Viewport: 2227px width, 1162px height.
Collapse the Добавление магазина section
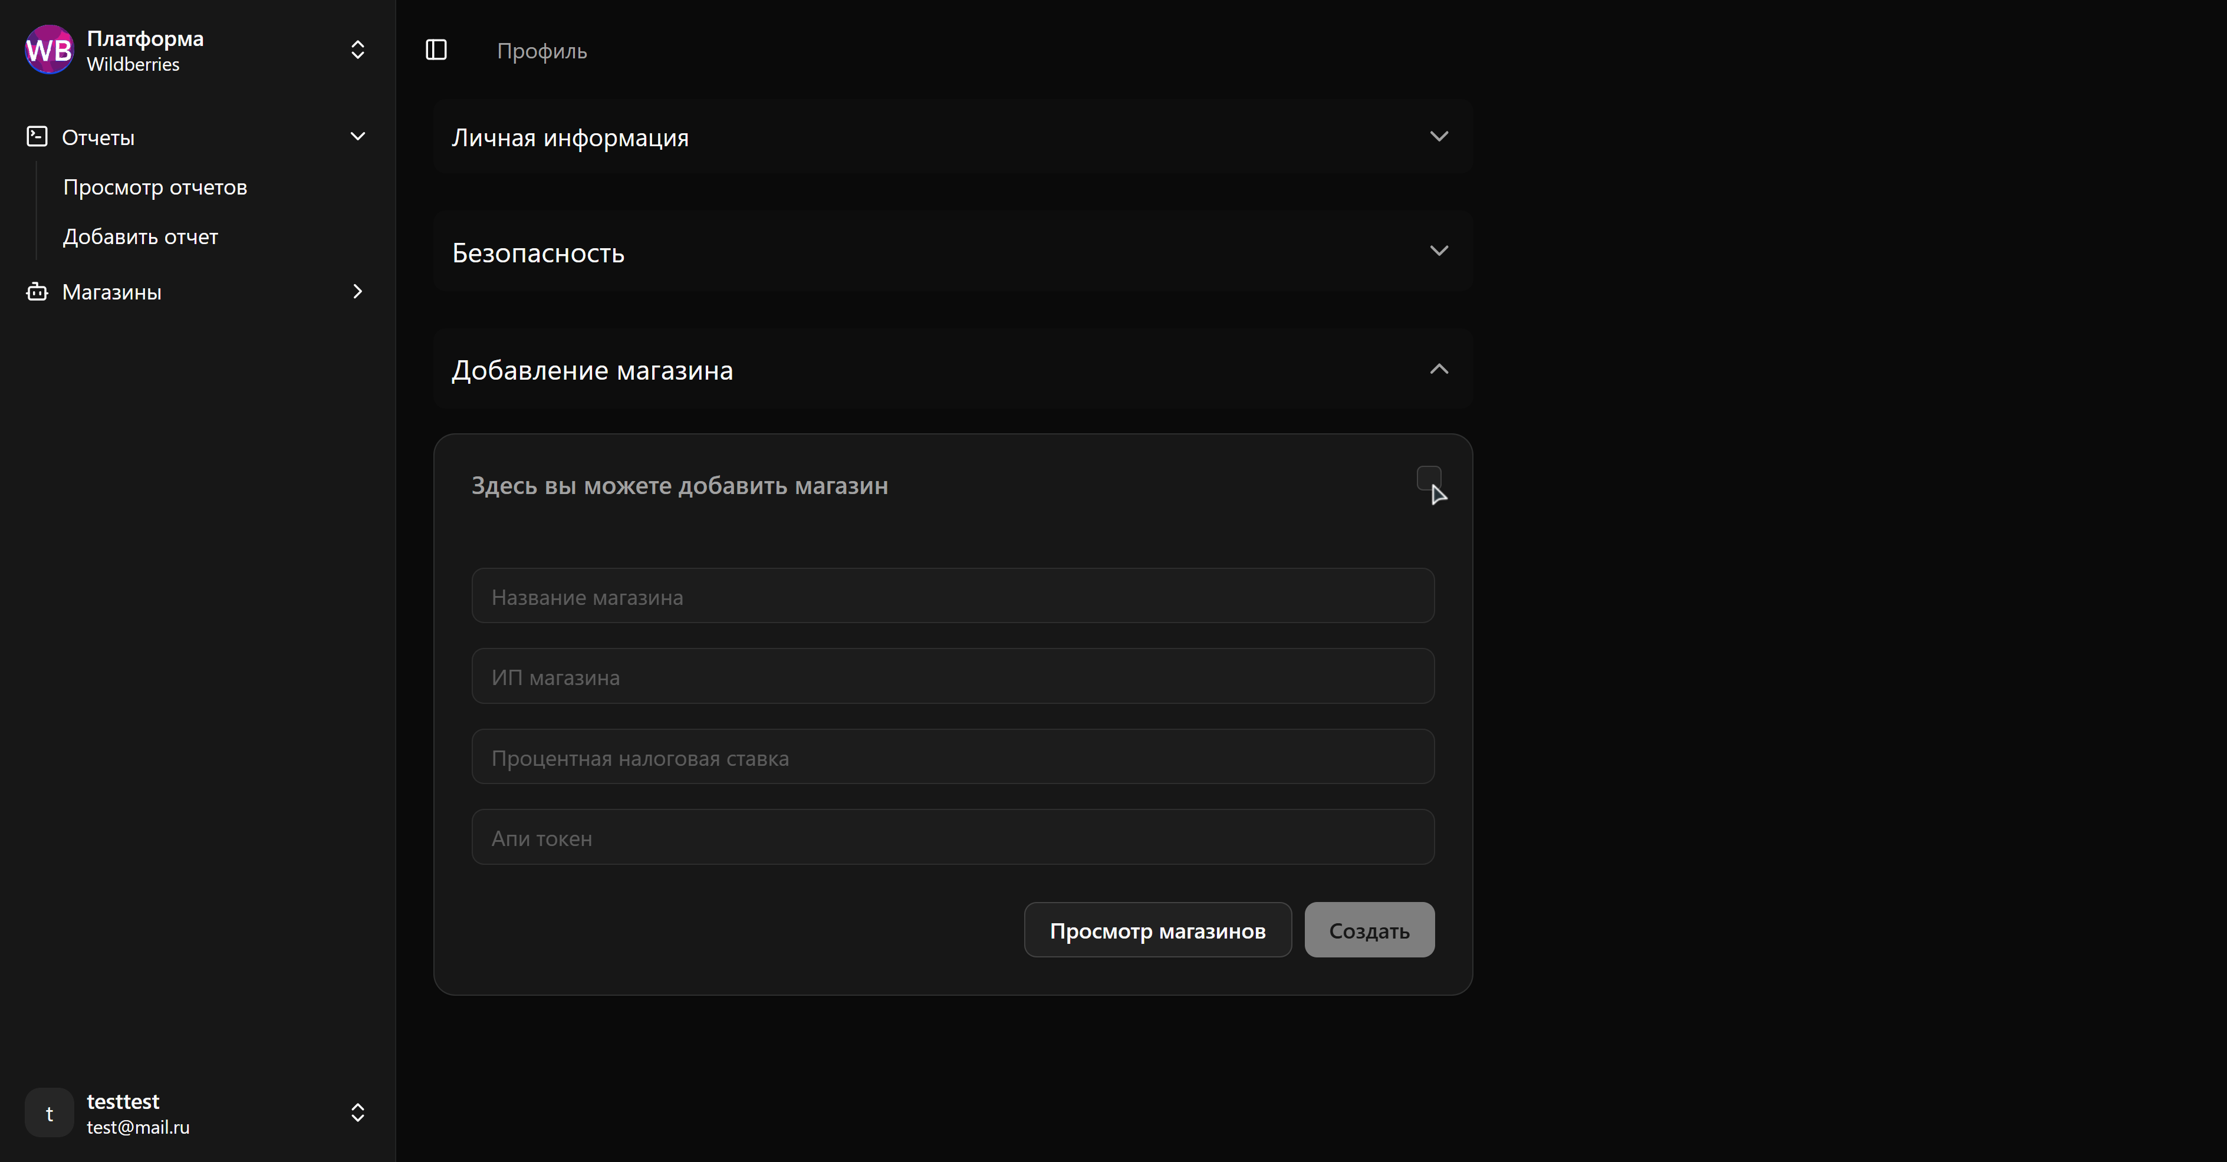tap(1439, 369)
